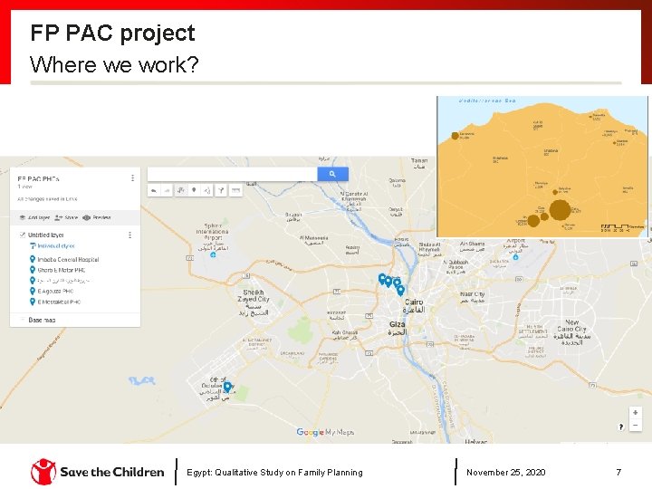Click the Add layer button
This screenshot has height=489, width=652.
(35, 217)
